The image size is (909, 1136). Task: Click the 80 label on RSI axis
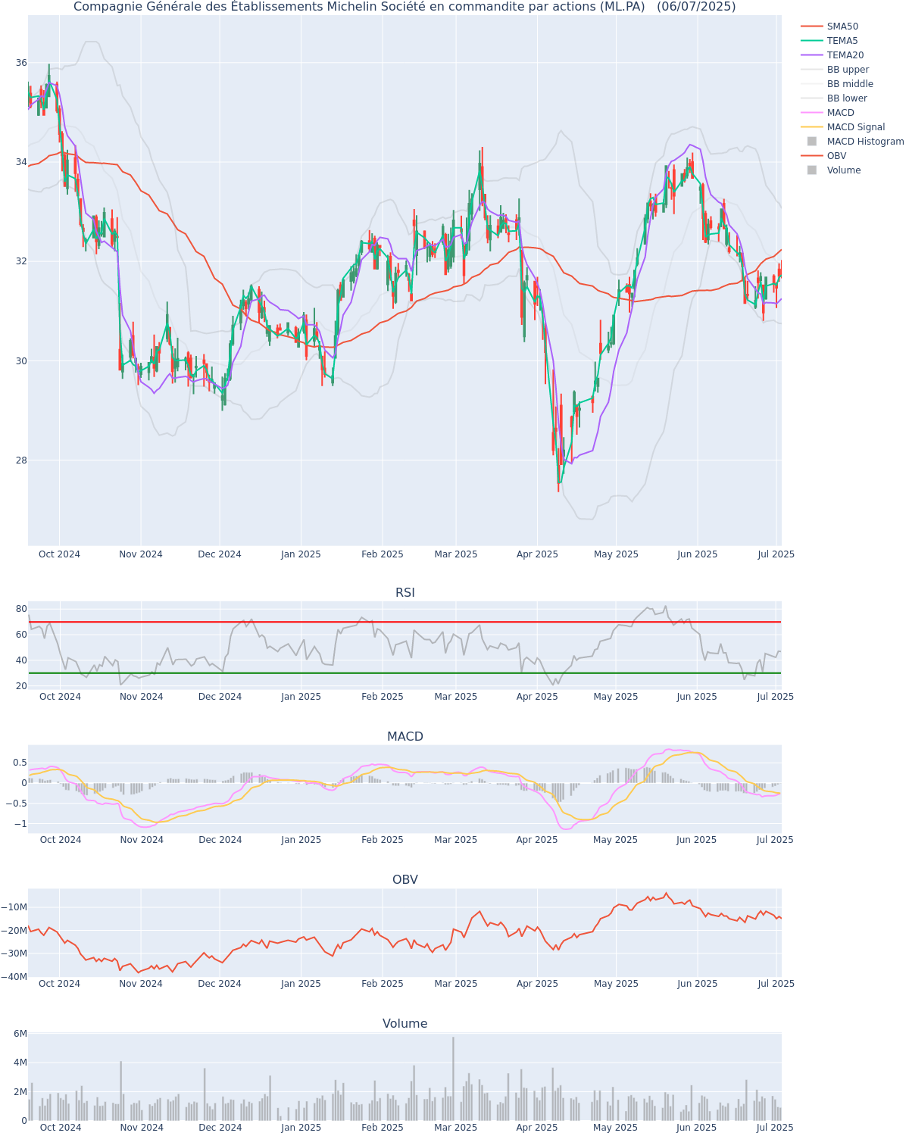point(21,609)
